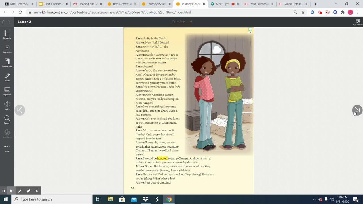
Task: Open the Screencastify recording extension
Action: [x=320, y=12]
